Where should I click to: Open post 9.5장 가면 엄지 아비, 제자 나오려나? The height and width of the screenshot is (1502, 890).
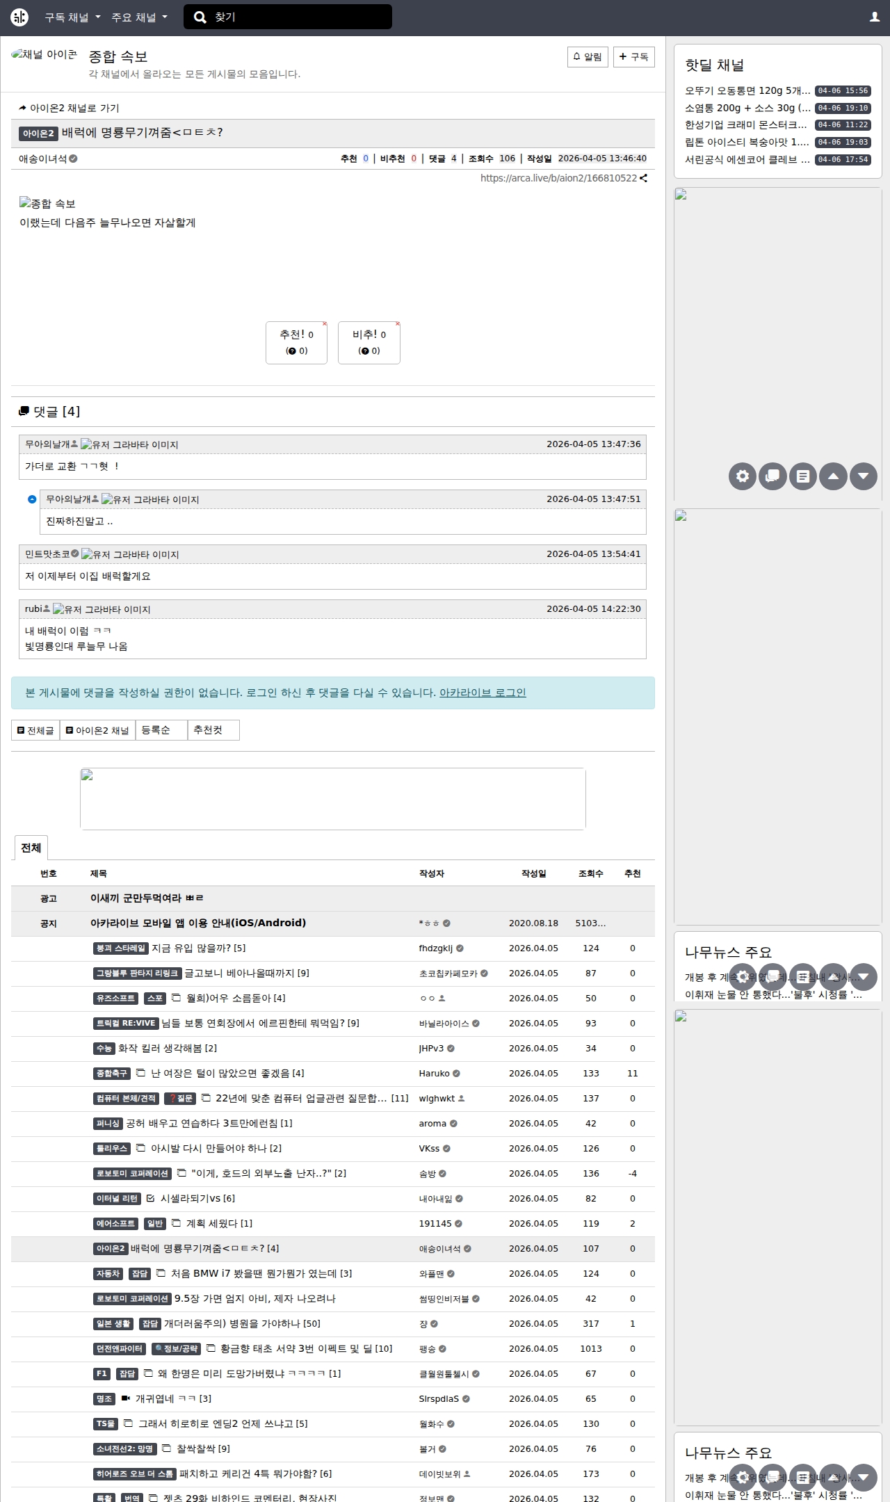point(255,1298)
